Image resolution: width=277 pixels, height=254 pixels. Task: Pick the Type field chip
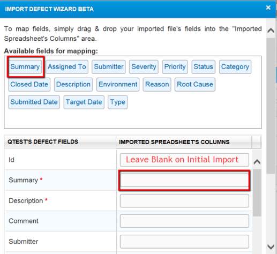click(x=117, y=102)
